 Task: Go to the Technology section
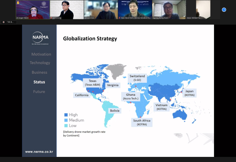40,63
